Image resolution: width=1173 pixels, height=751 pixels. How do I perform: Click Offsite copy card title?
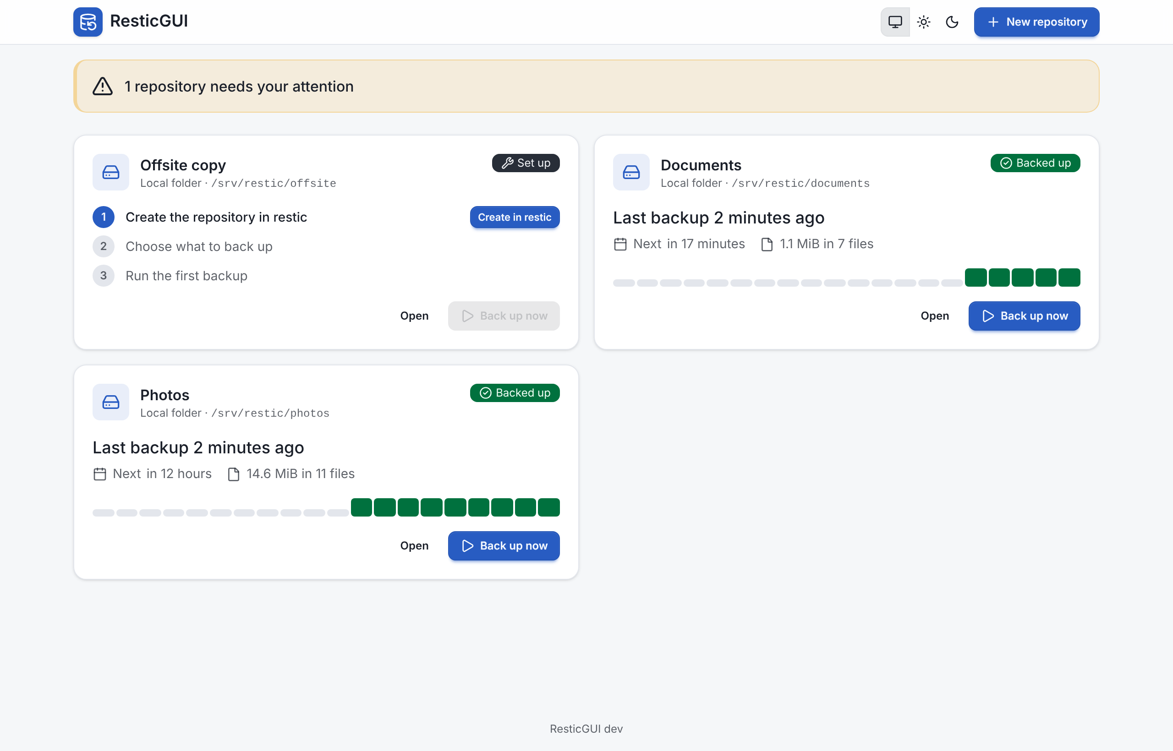pyautogui.click(x=183, y=165)
